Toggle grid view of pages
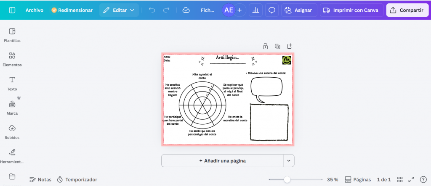Screen dimensions: 431x186 click(400, 180)
